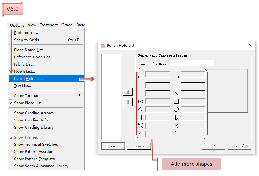Select the plus-shaped punch hole symbol

(141, 93)
